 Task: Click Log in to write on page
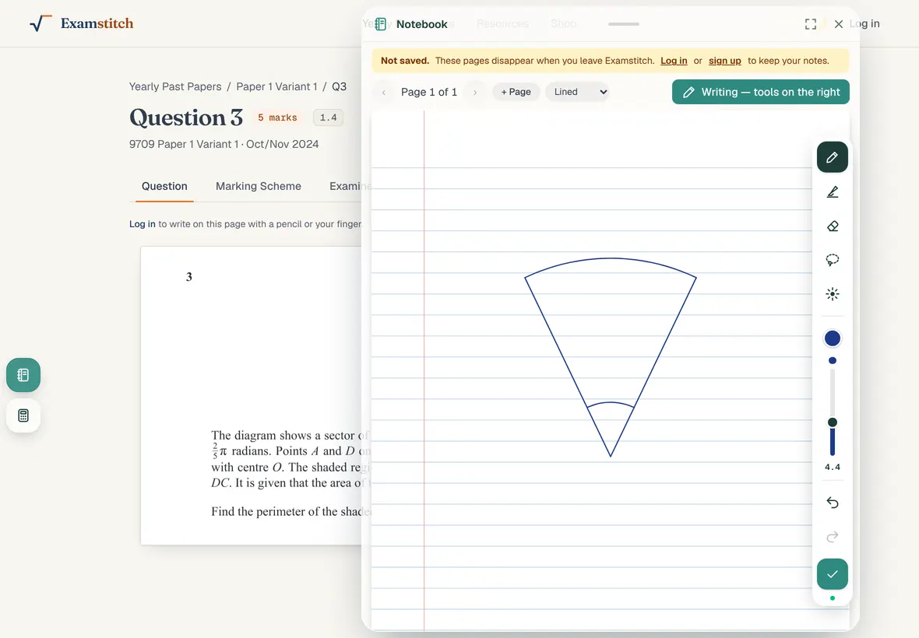(143, 224)
